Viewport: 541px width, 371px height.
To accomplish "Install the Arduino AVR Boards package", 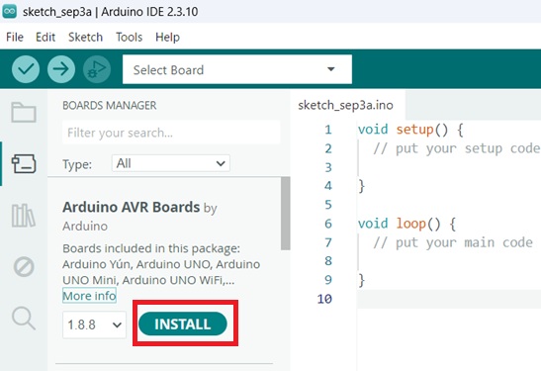I will coord(183,324).
